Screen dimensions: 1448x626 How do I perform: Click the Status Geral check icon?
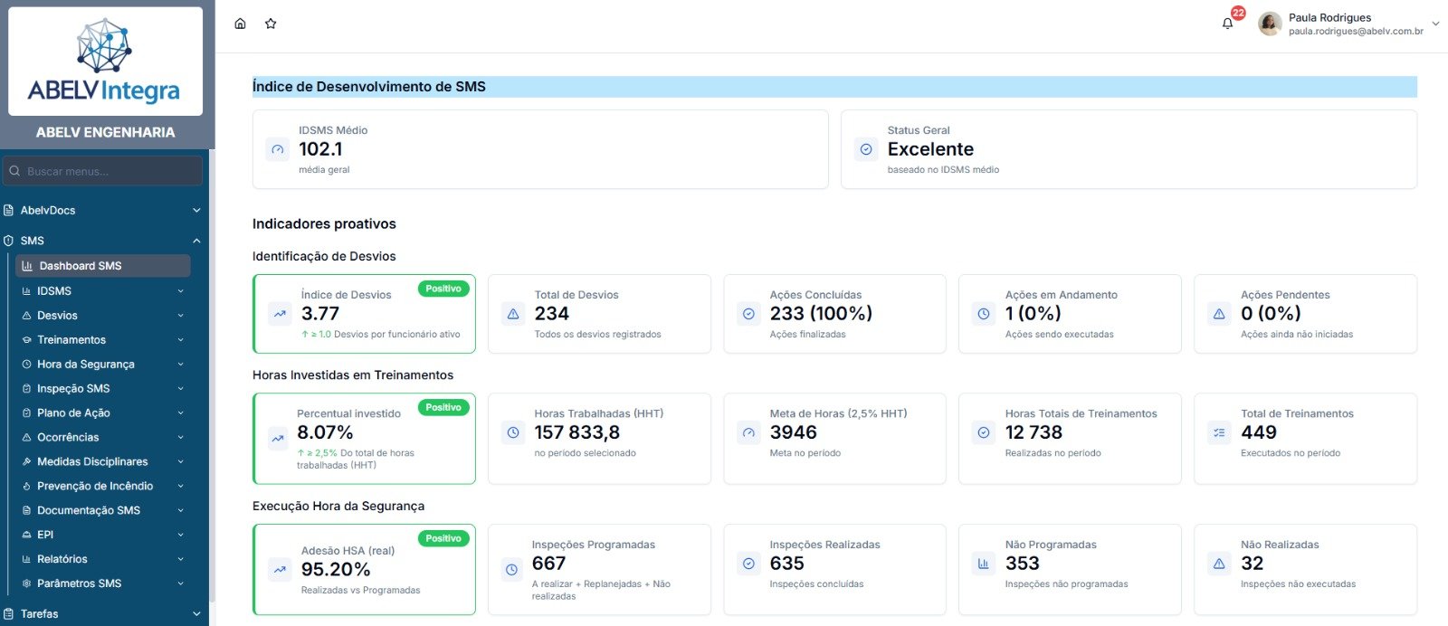866,149
